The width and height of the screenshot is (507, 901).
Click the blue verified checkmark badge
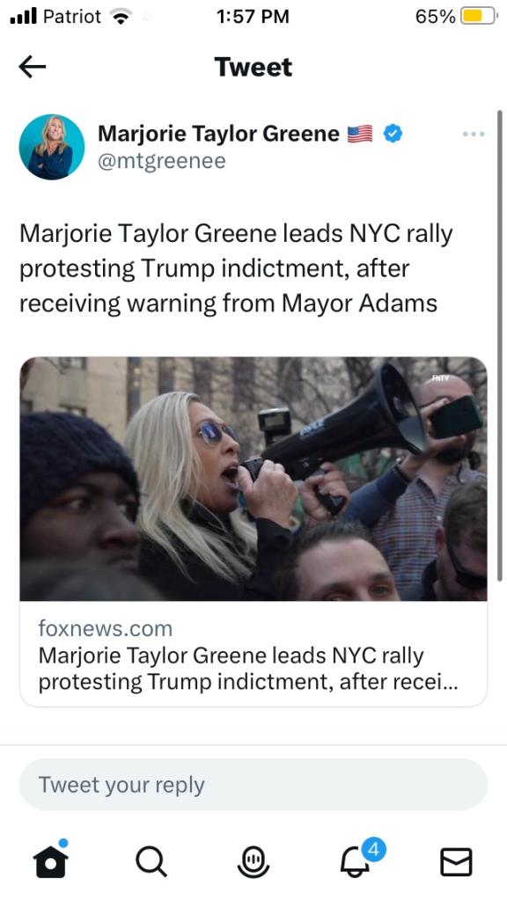pos(393,134)
